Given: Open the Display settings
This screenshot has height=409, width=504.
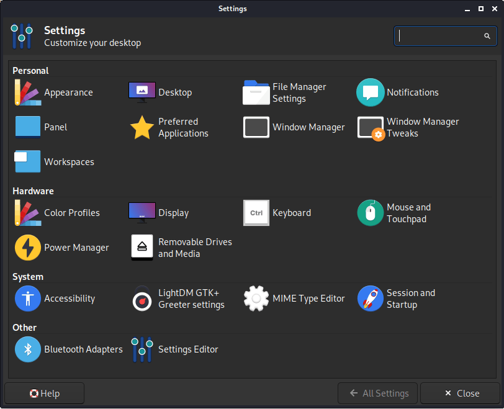Looking at the screenshot, I should click(142, 213).
